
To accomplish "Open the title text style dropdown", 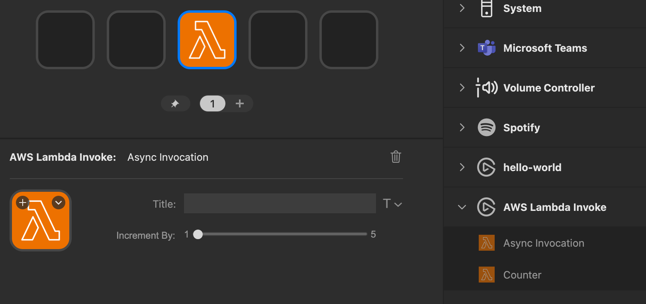I will coord(393,204).
